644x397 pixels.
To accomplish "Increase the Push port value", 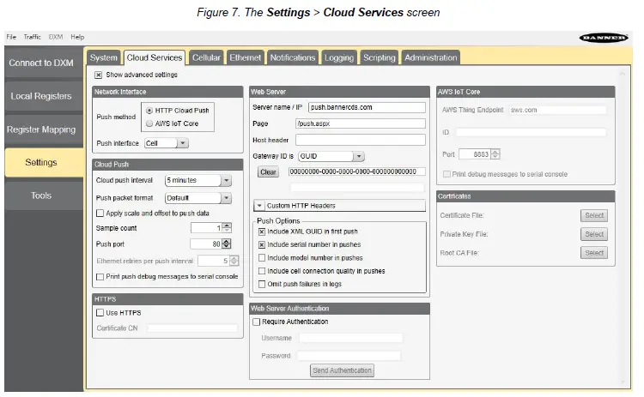I will click(227, 241).
